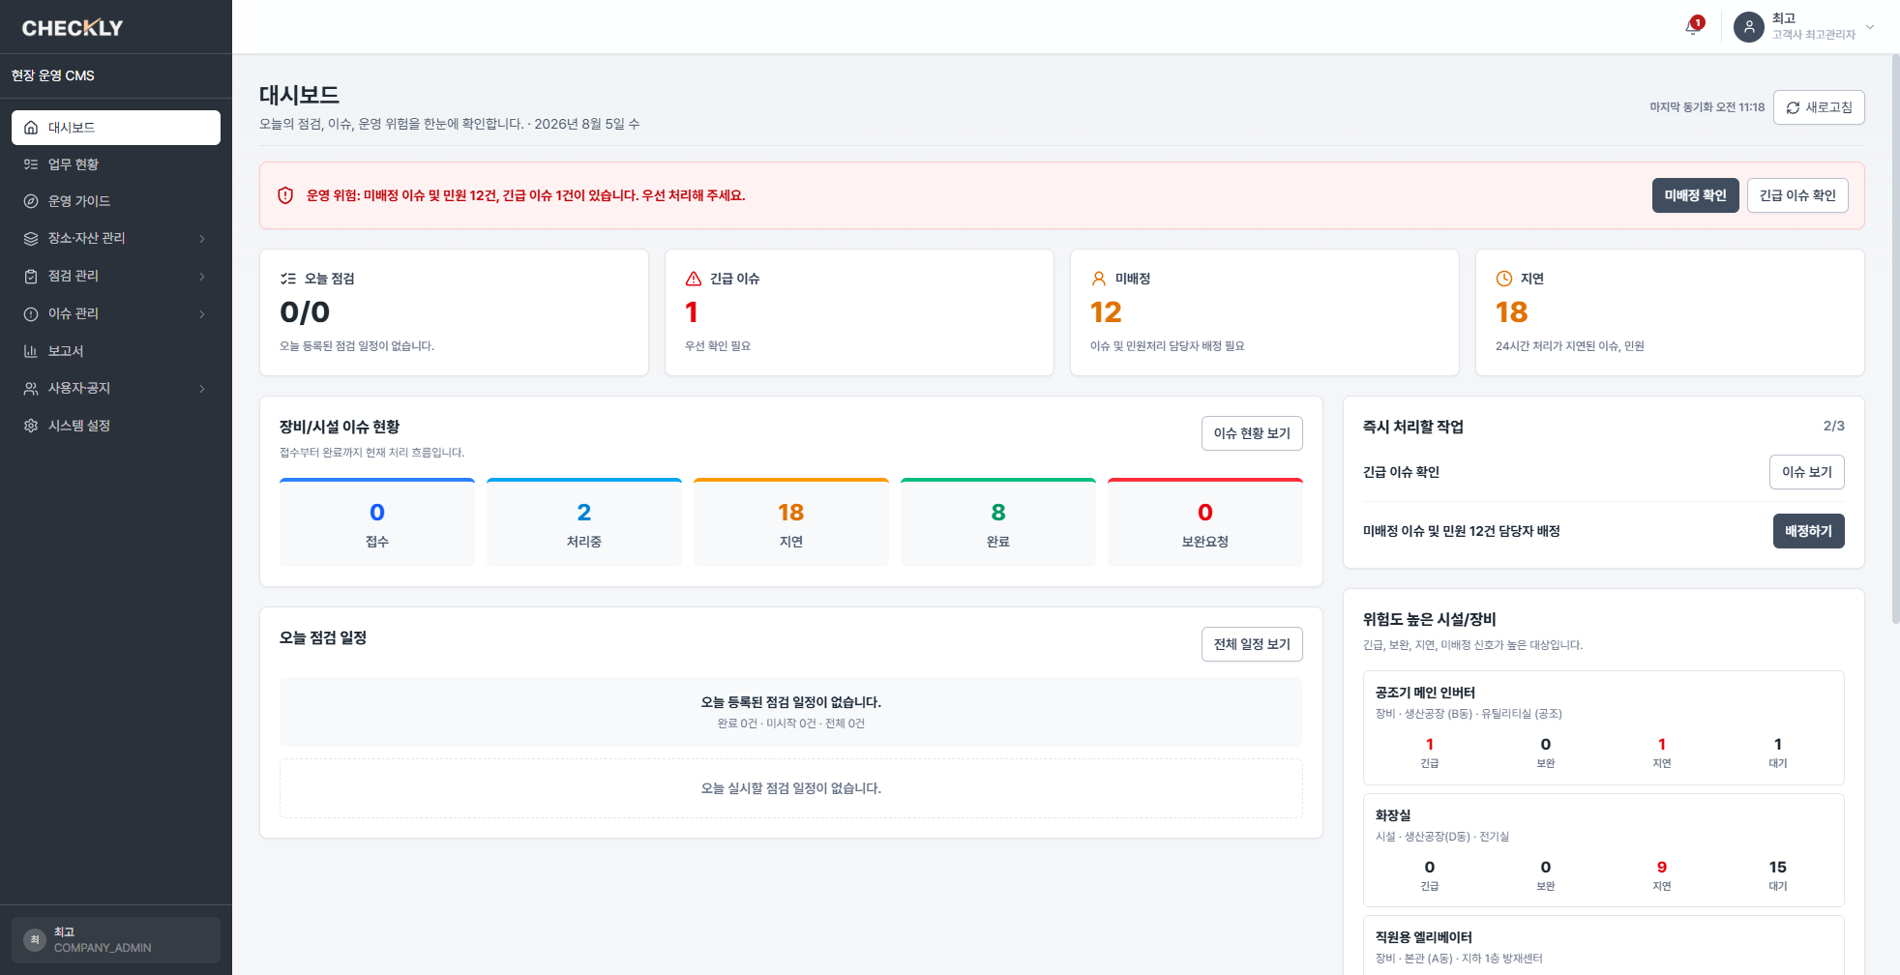The image size is (1900, 975).
Task: Open the 완료 status tile
Action: [998, 522]
